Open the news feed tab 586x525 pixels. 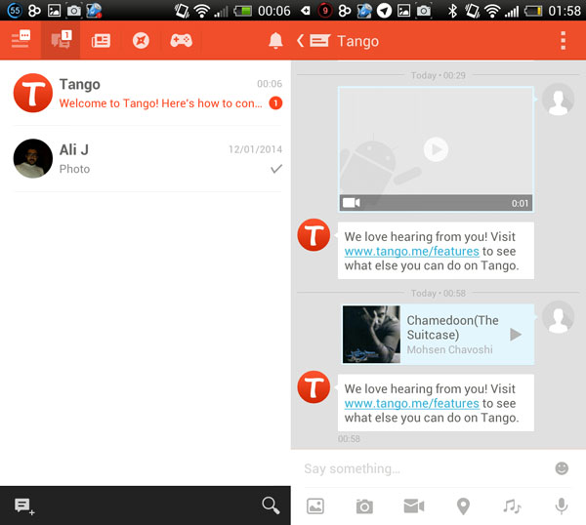[101, 41]
